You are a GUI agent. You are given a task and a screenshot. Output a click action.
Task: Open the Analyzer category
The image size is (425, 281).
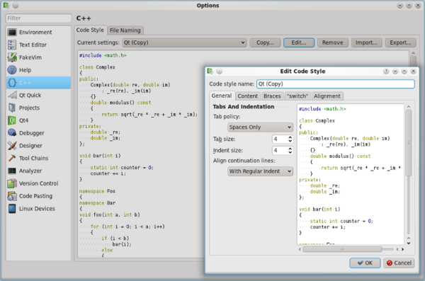tap(38, 171)
